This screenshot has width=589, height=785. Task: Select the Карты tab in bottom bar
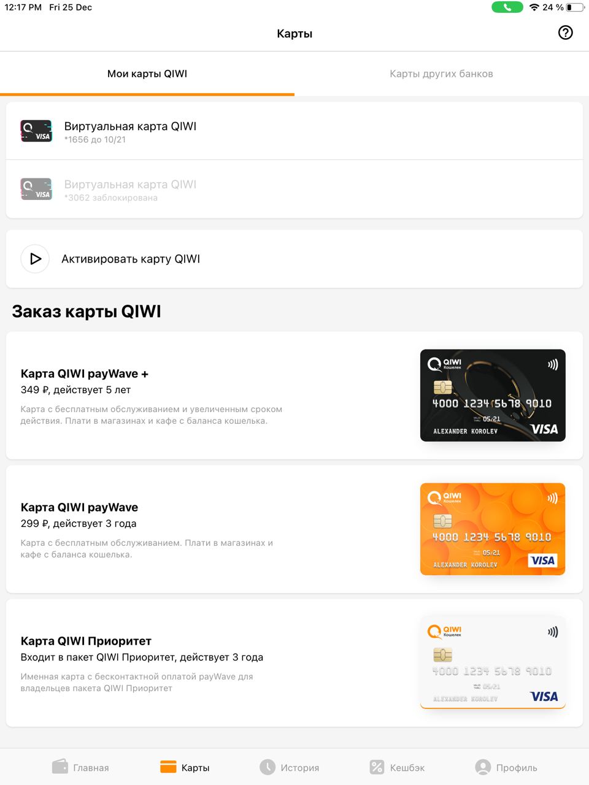(185, 767)
